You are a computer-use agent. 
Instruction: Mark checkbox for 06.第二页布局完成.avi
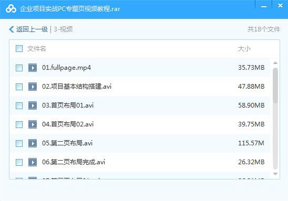pos(19,162)
